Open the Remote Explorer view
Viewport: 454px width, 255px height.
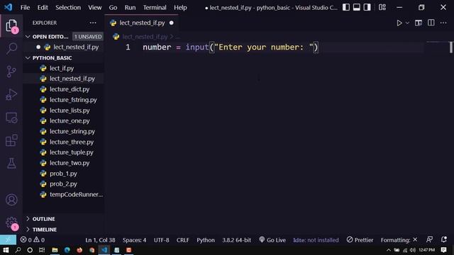[11, 118]
